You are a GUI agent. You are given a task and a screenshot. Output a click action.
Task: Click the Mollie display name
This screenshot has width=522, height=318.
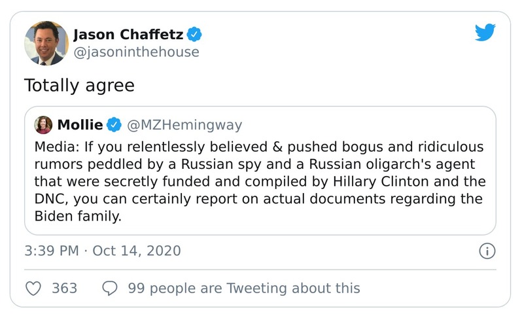(x=80, y=124)
